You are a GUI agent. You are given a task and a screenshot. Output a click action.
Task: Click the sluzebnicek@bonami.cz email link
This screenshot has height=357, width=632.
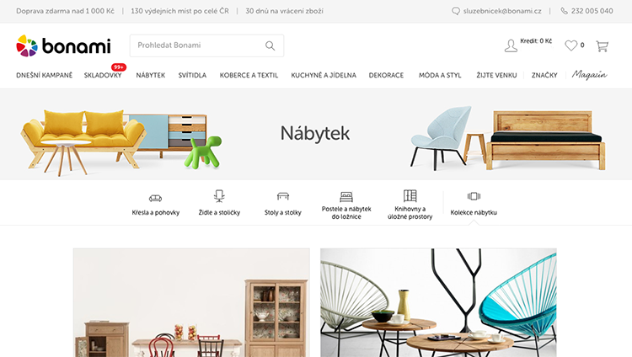tap(502, 11)
